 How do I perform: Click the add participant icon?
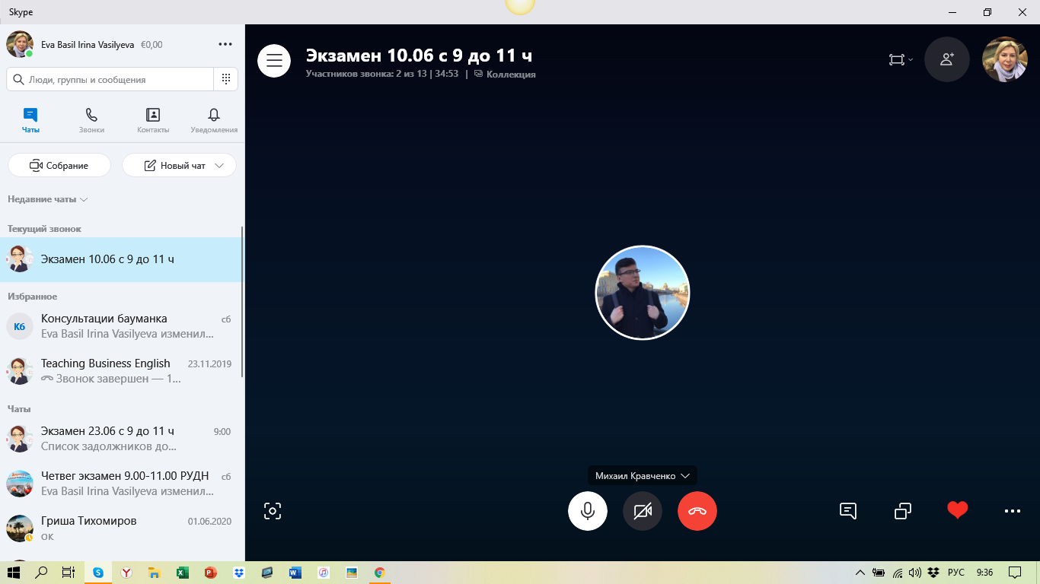(946, 59)
